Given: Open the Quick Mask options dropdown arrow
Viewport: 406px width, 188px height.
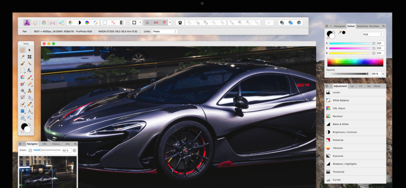Looking at the screenshot, I should [x=140, y=23].
